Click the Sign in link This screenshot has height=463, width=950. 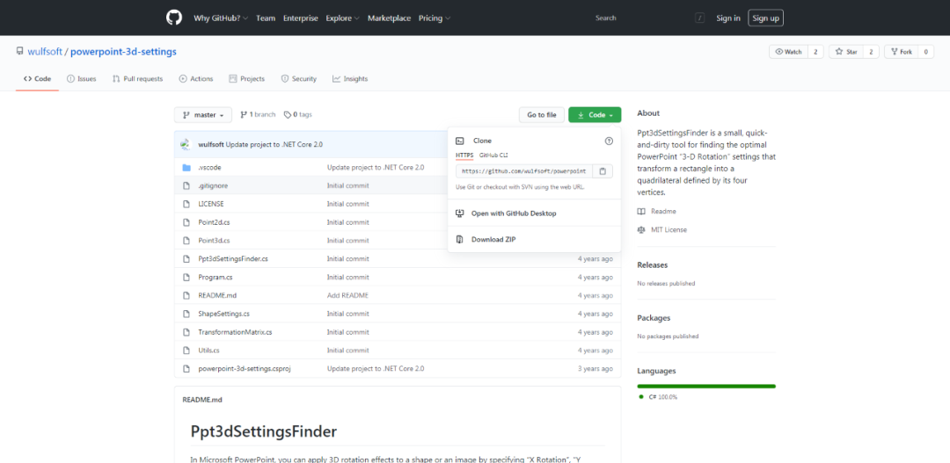[x=728, y=18]
